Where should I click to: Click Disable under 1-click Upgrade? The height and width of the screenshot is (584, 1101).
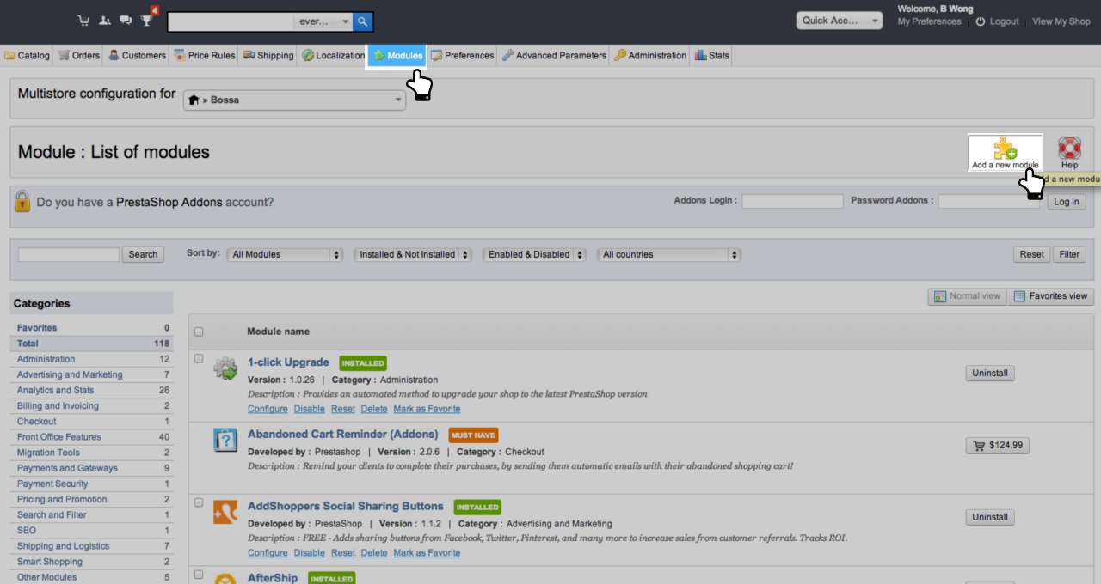tap(311, 409)
